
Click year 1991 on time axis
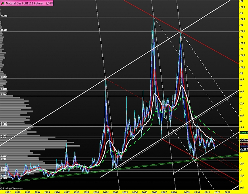point(8,192)
